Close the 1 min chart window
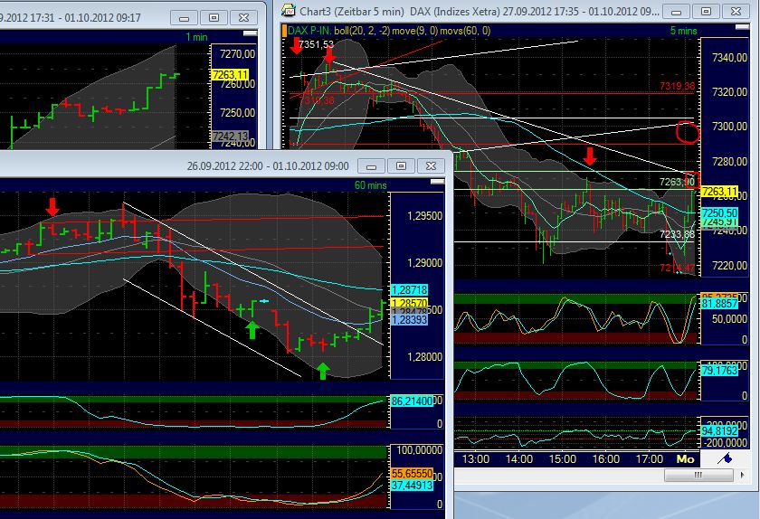This screenshot has width=760, height=519. [x=243, y=18]
